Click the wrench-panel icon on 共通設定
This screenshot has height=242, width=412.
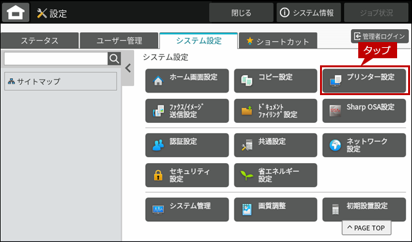[247, 145]
